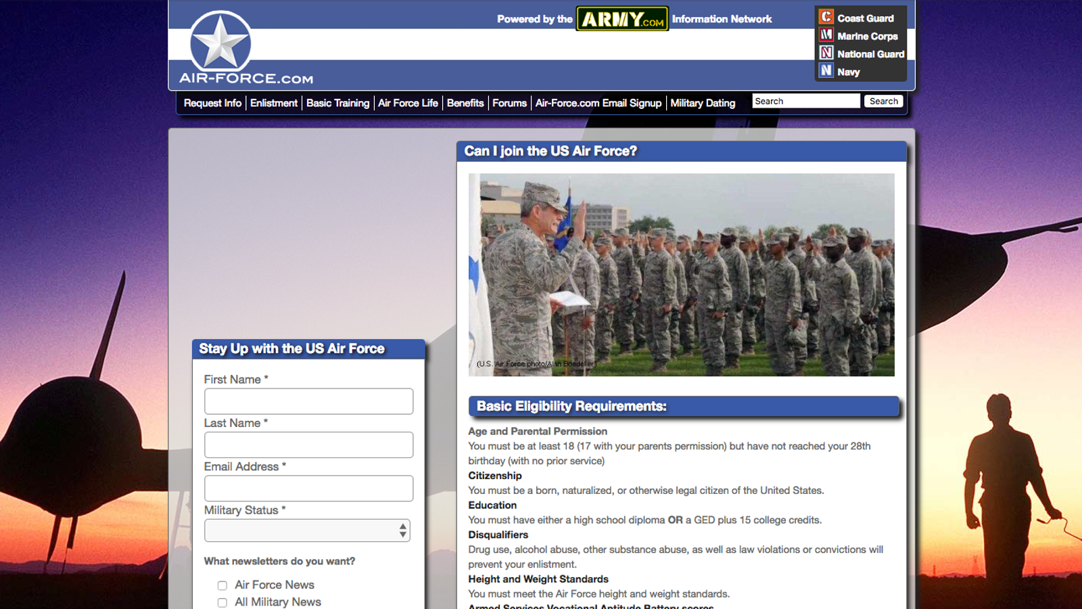Open the Benefits menu item
1082x609 pixels.
465,103
